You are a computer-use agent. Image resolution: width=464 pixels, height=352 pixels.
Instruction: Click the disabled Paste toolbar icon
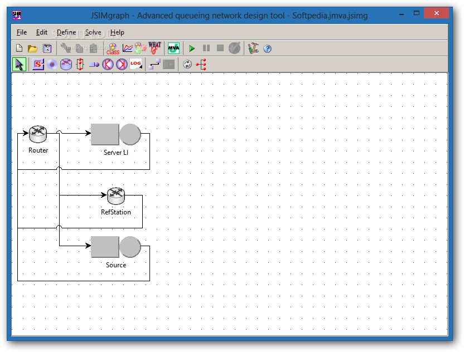click(93, 48)
